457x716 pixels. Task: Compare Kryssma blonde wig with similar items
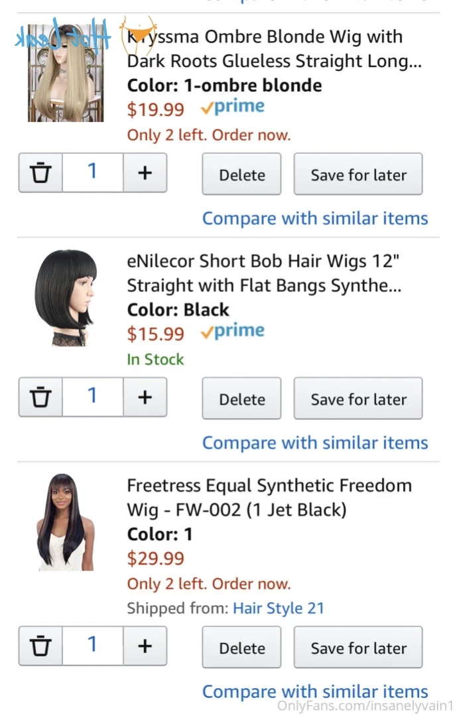tap(315, 218)
